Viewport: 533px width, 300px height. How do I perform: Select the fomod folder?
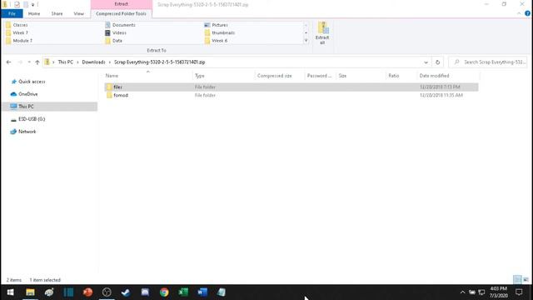click(291, 95)
